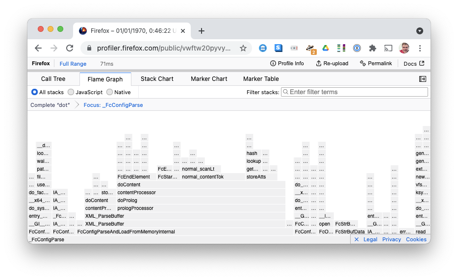Click the Google Drive extension icon
This screenshot has width=458, height=280.
326,48
